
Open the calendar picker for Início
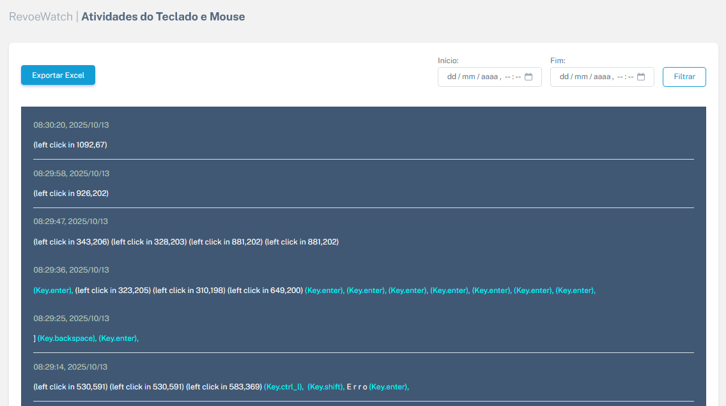point(529,77)
